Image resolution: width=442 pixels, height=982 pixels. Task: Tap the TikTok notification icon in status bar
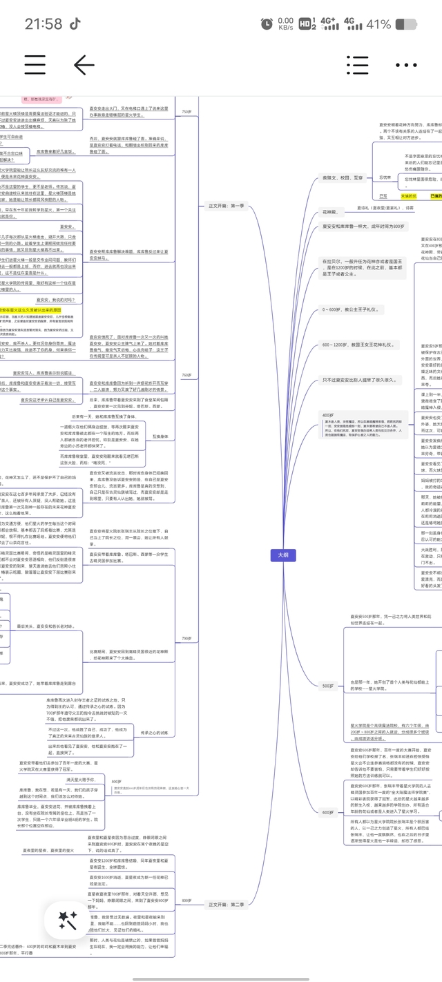tap(75, 23)
